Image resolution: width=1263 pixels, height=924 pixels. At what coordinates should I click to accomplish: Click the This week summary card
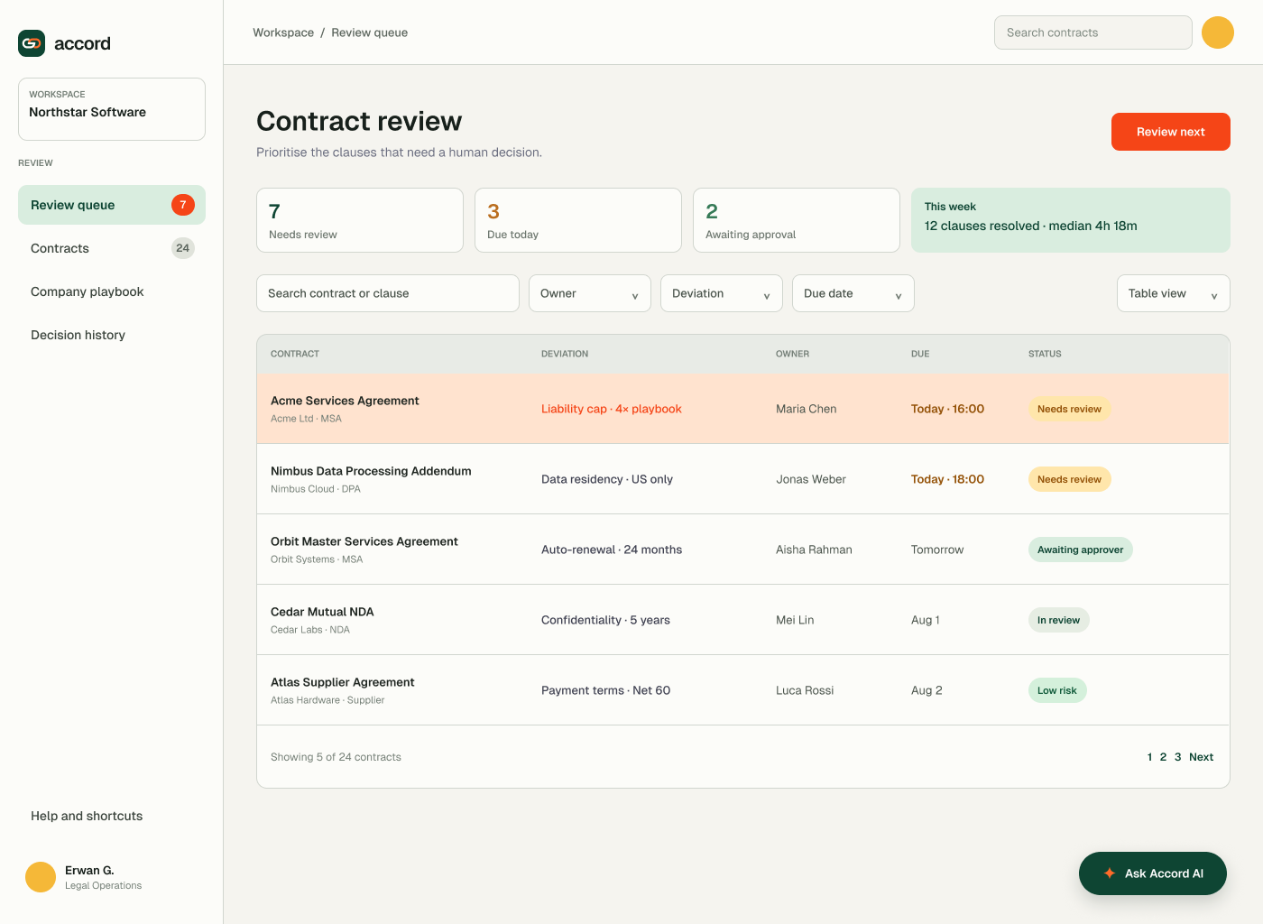pos(1071,220)
